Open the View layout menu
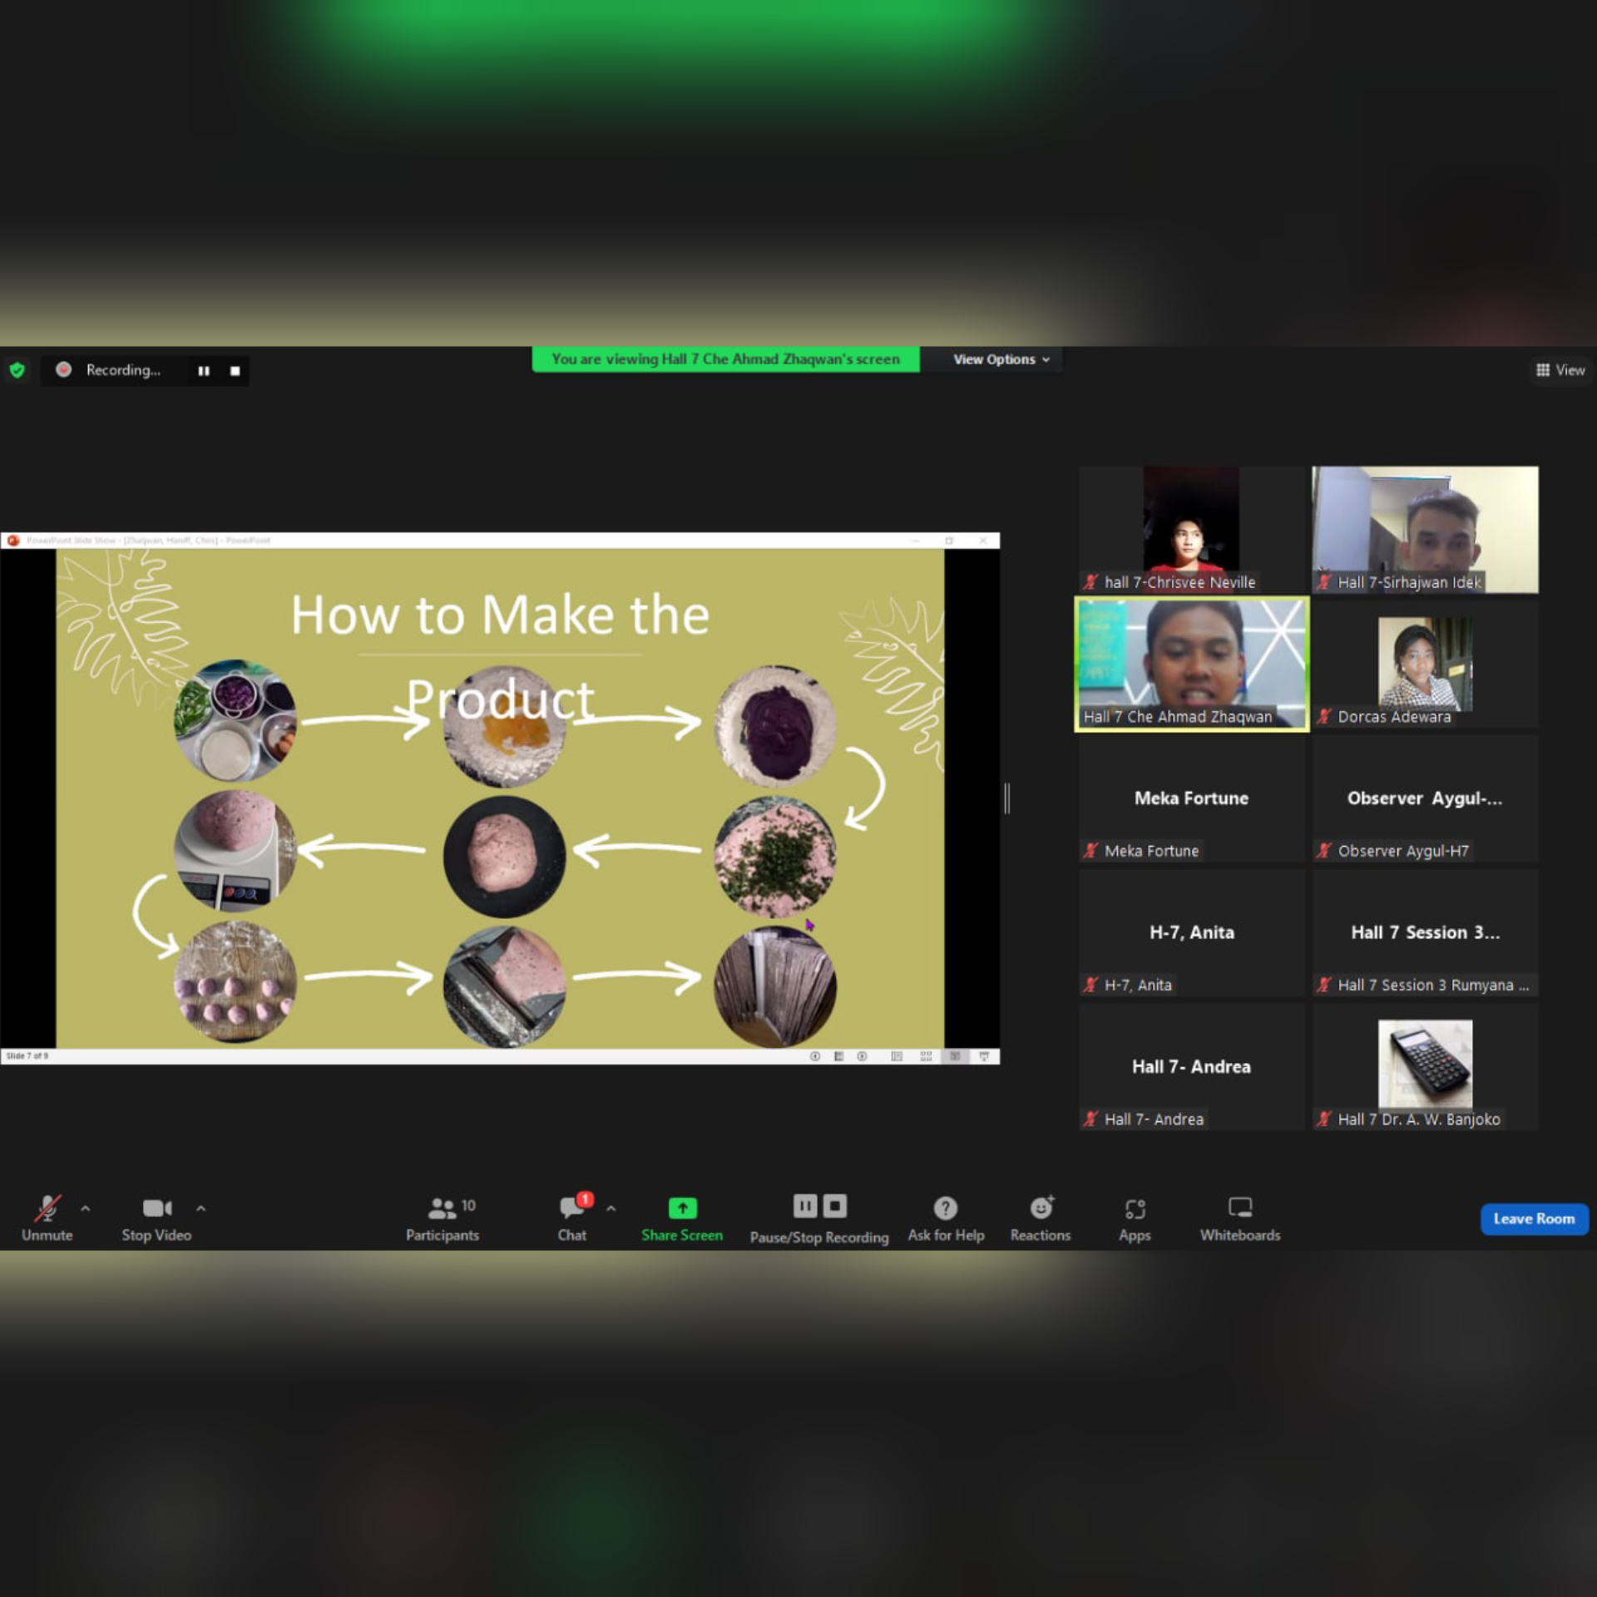The height and width of the screenshot is (1597, 1597). pyautogui.click(x=1560, y=370)
